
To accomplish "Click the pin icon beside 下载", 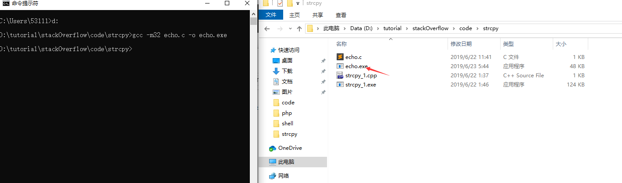I will [323, 71].
